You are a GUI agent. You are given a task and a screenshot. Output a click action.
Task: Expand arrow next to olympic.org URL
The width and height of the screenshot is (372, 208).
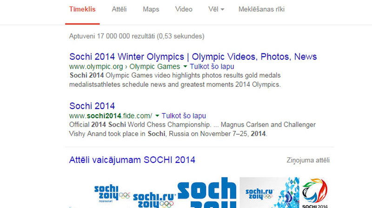point(185,66)
